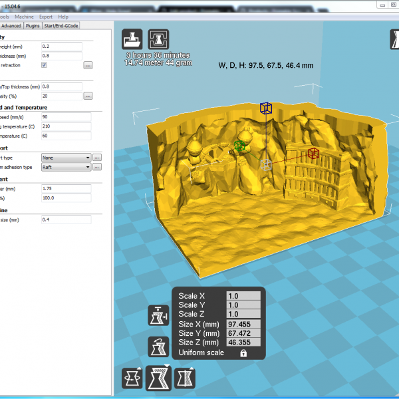Click the W, D, H dimensions text
The width and height of the screenshot is (399, 399).
265,66
